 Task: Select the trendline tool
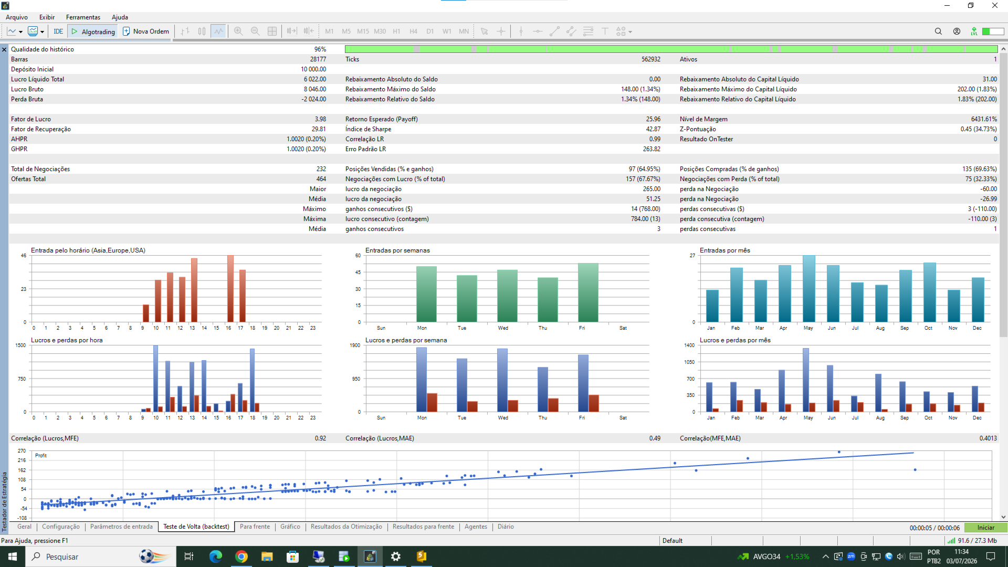coord(554,31)
